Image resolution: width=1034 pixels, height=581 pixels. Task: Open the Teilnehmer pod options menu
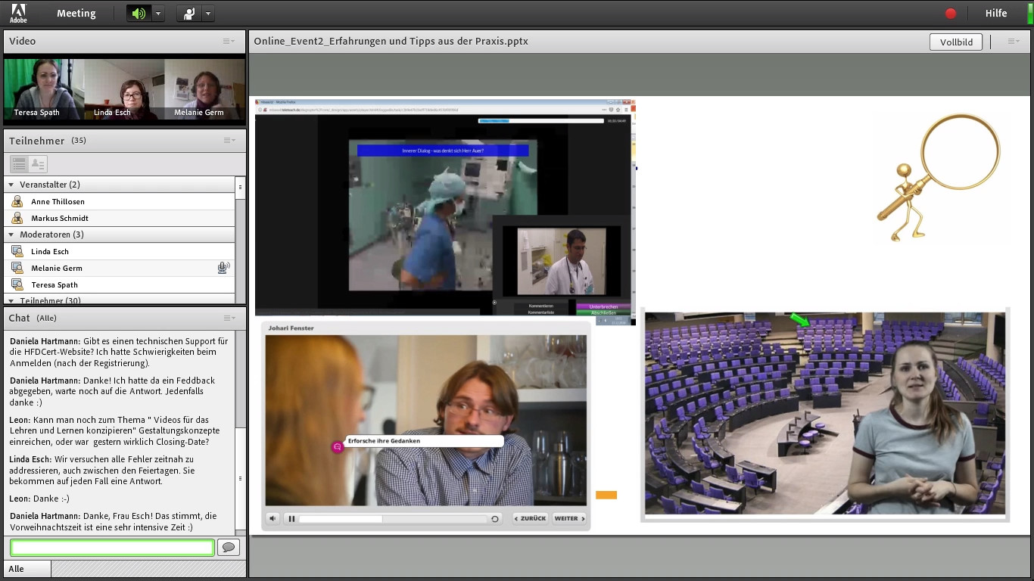(229, 141)
